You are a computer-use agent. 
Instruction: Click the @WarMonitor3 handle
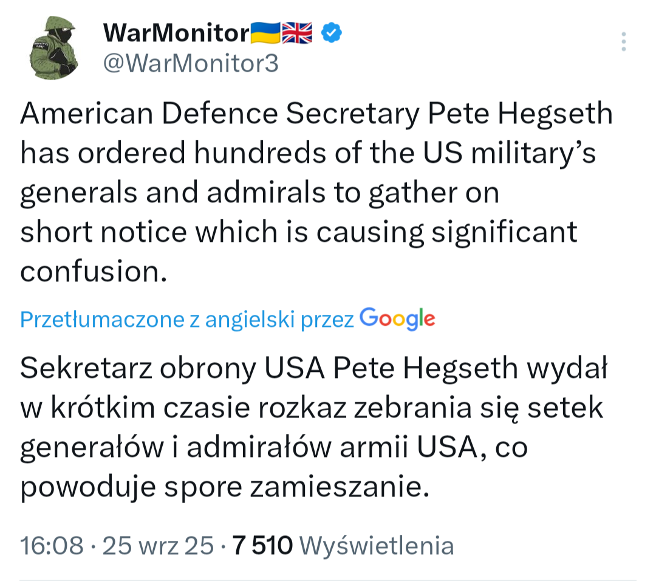pyautogui.click(x=191, y=63)
